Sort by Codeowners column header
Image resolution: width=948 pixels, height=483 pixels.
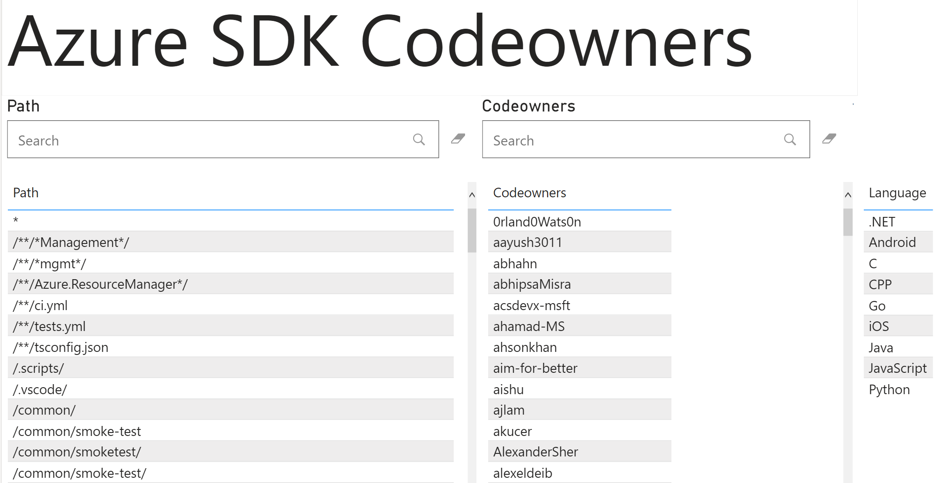(x=529, y=193)
